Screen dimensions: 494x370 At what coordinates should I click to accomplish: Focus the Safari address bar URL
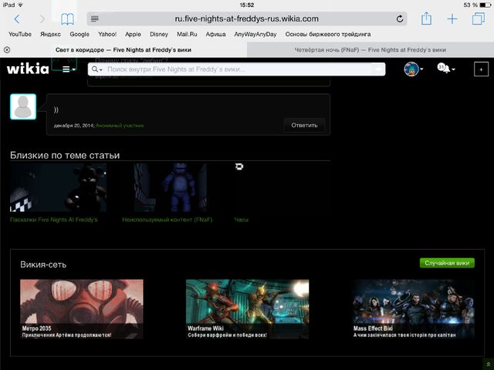pyautogui.click(x=247, y=18)
